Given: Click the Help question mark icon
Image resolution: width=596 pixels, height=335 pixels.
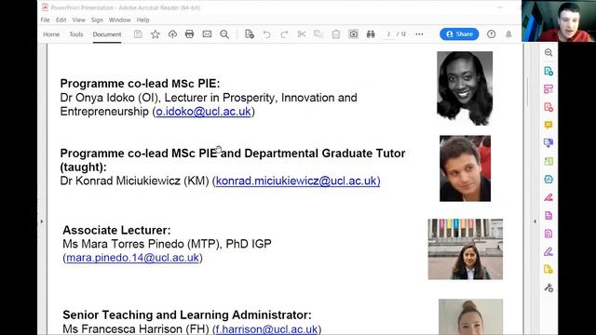Looking at the screenshot, I should [491, 34].
